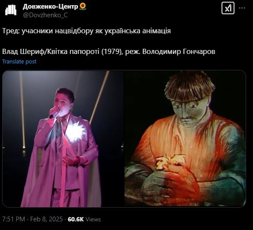Click the 60.6K view count

(76, 219)
